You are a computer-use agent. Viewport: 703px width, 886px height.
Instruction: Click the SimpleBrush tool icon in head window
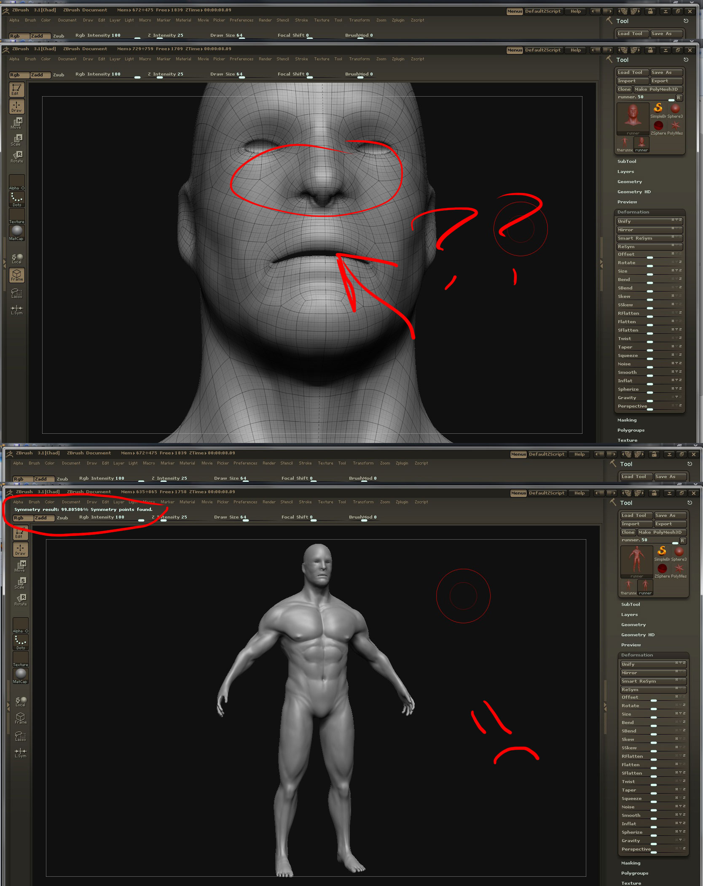(658, 111)
